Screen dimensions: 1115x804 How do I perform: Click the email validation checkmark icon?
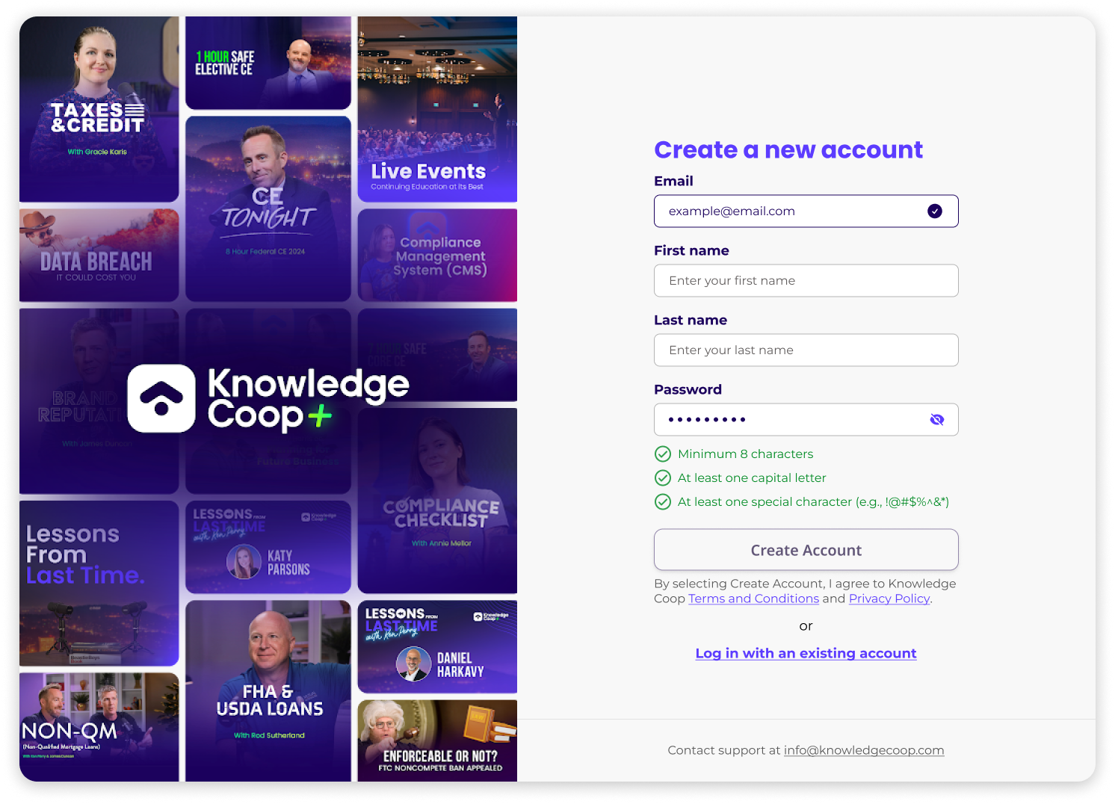(934, 211)
